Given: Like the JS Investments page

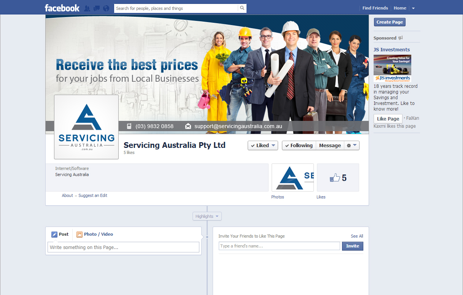Looking at the screenshot, I should (388, 119).
